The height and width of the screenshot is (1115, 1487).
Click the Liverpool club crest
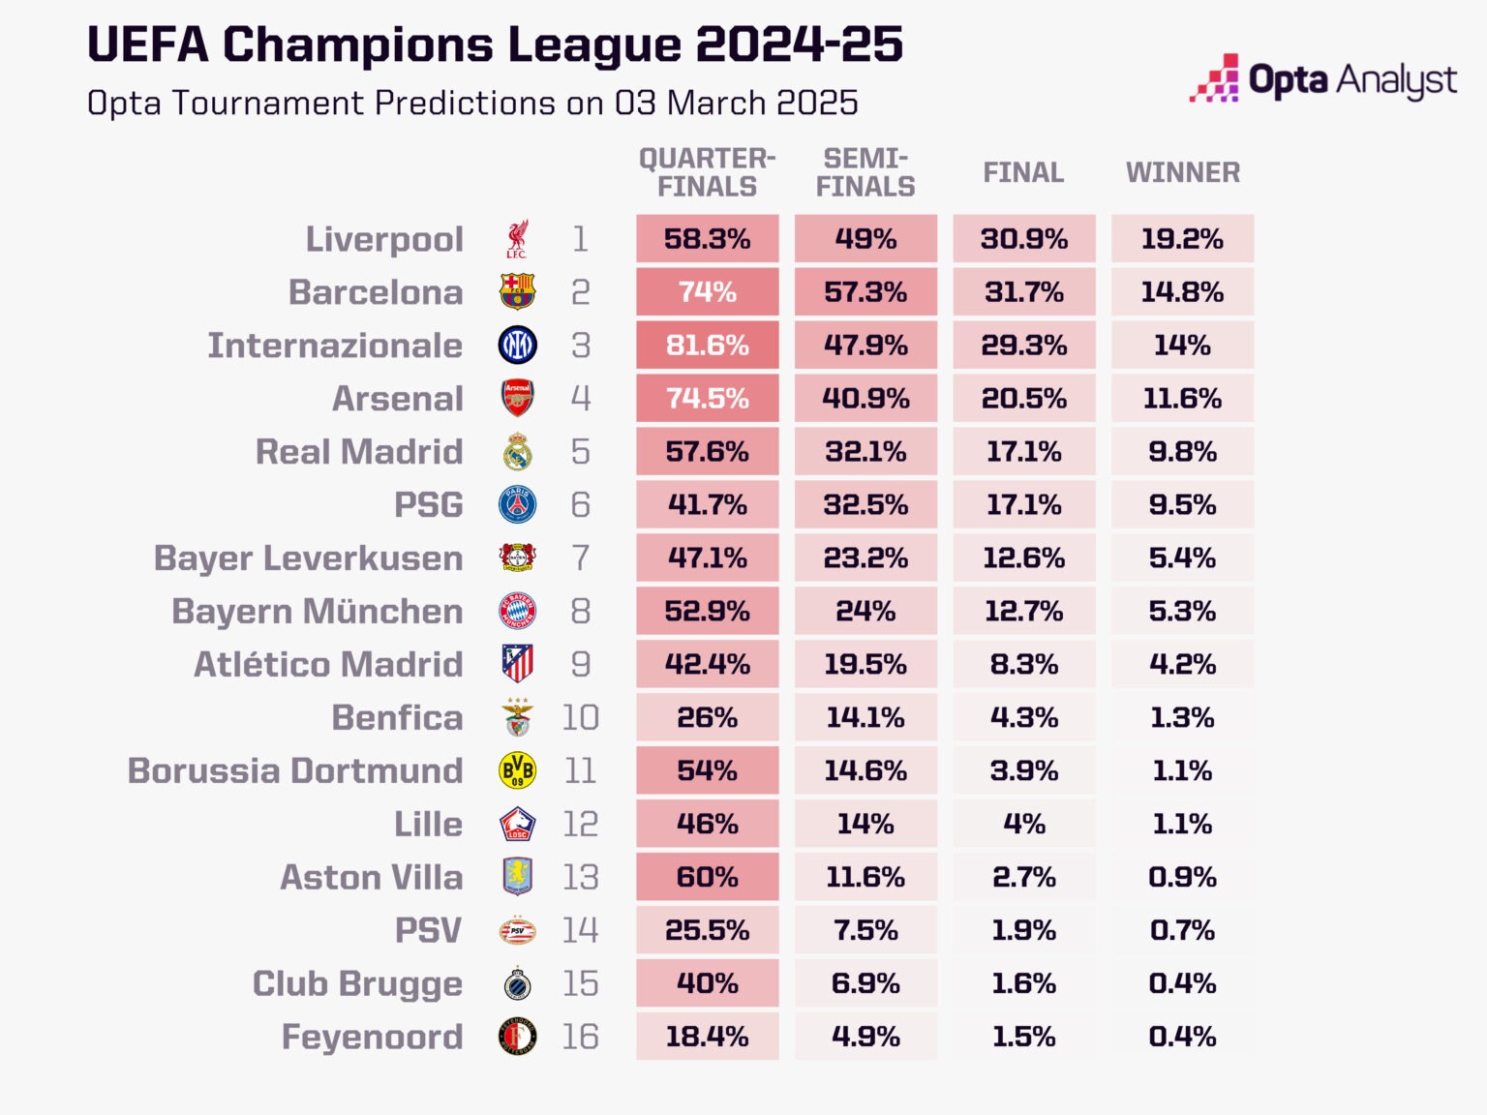click(x=517, y=239)
